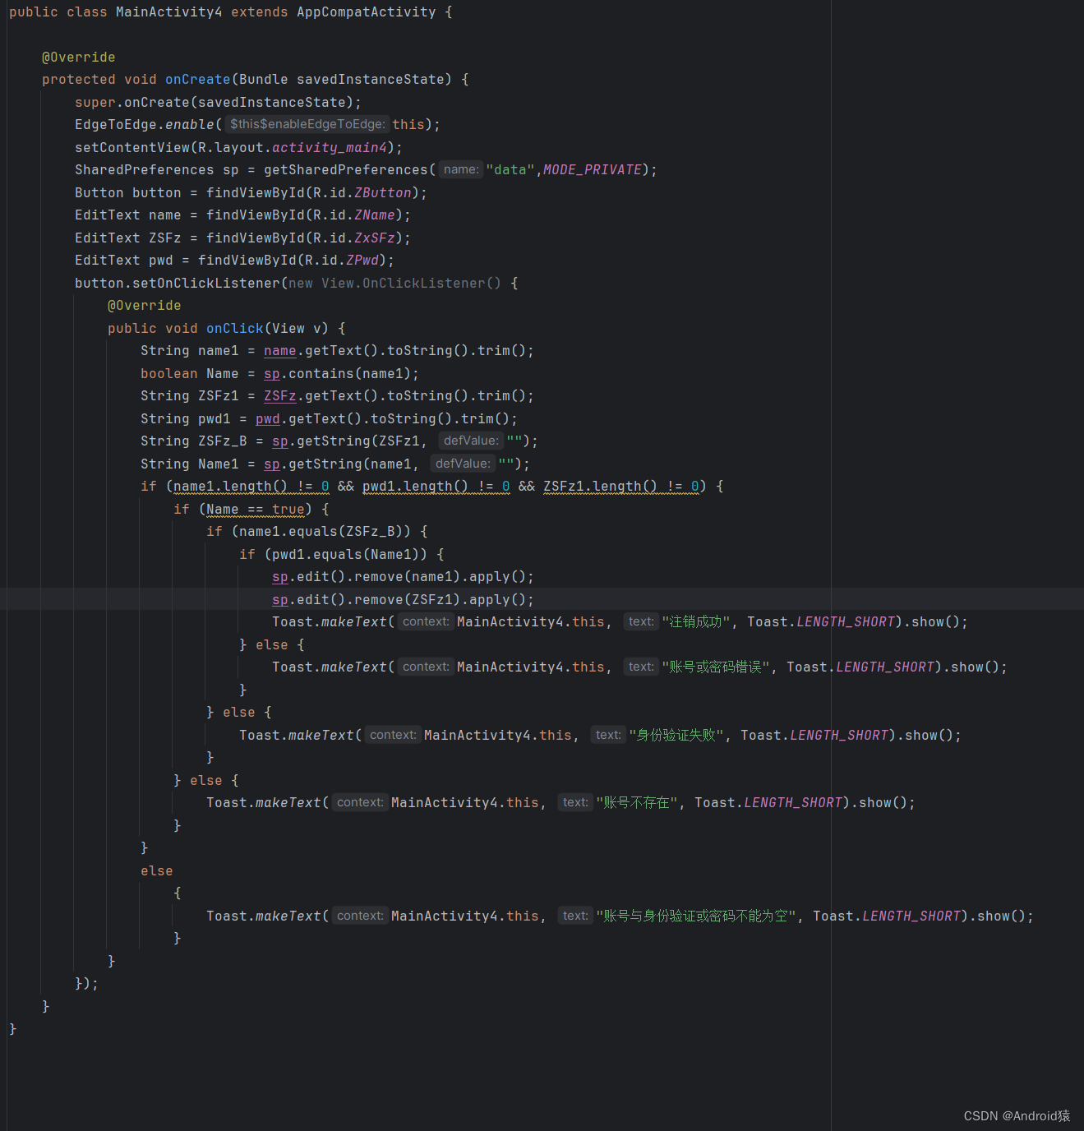Click LENGTH_SHORT on the 注销成功 toast line
The image size is (1084, 1131).
(x=846, y=621)
